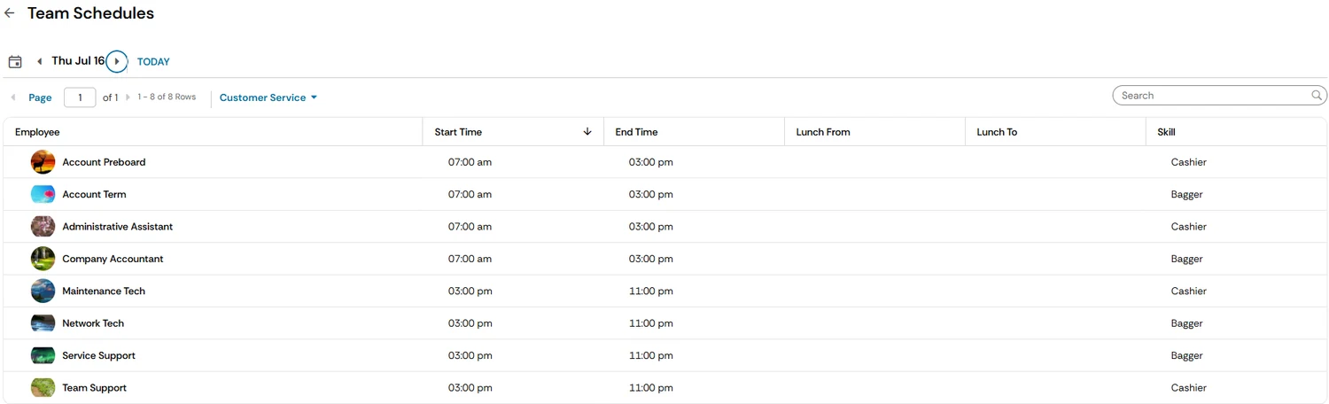Click Account Term's 03:00 pm end time

[651, 194]
